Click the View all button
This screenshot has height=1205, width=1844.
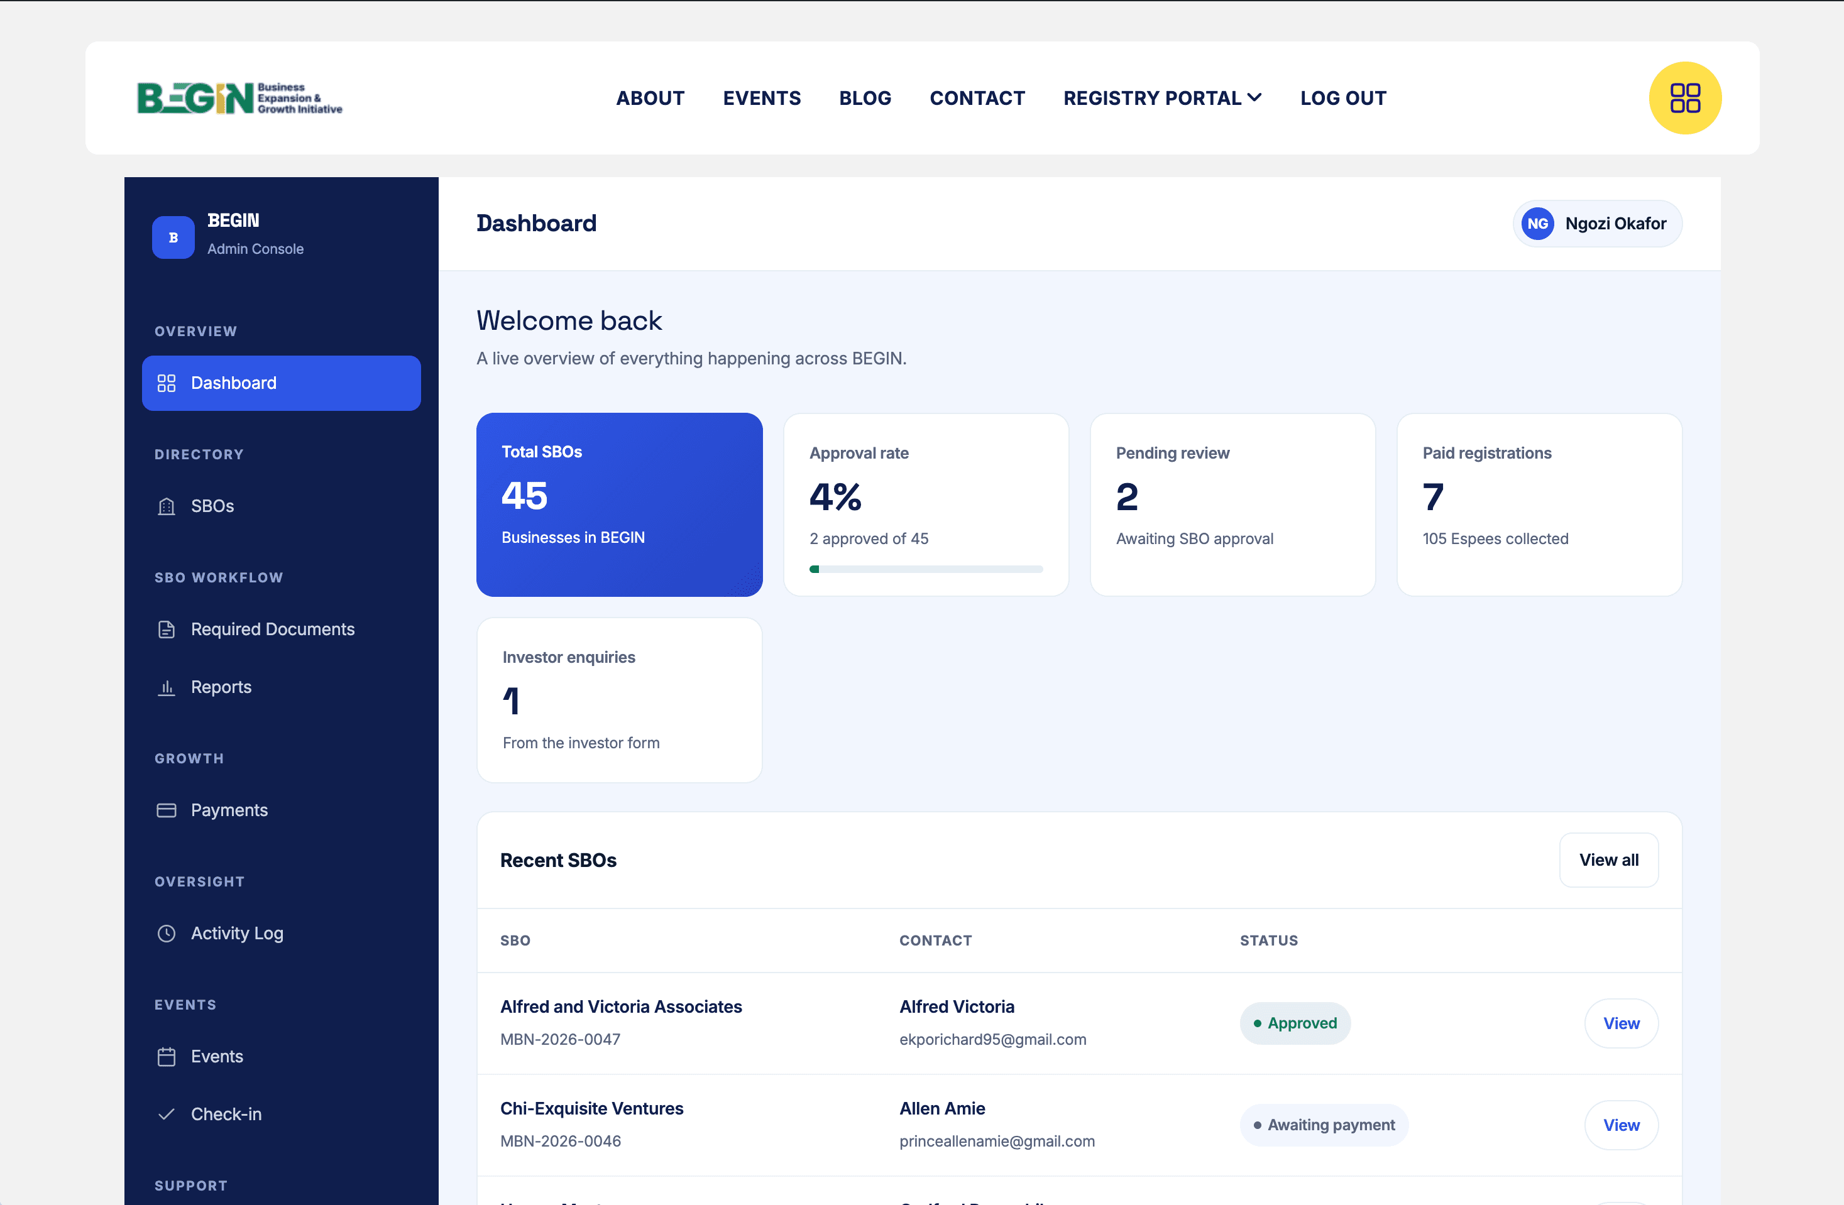[x=1608, y=859]
